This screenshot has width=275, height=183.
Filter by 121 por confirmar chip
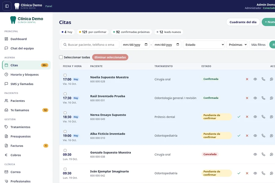[93, 32]
